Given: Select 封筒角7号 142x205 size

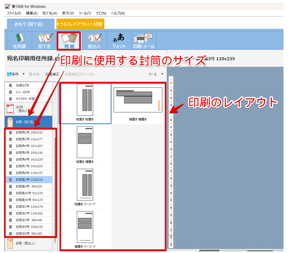Looking at the screenshot, I should point(29,166).
